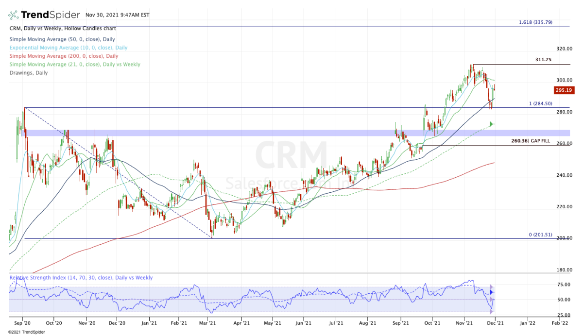This screenshot has width=583, height=336.
Task: Click the 300.00 price axis label
Action: pos(565,81)
